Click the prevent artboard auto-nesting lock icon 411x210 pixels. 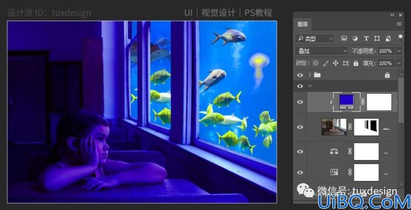tap(346, 63)
